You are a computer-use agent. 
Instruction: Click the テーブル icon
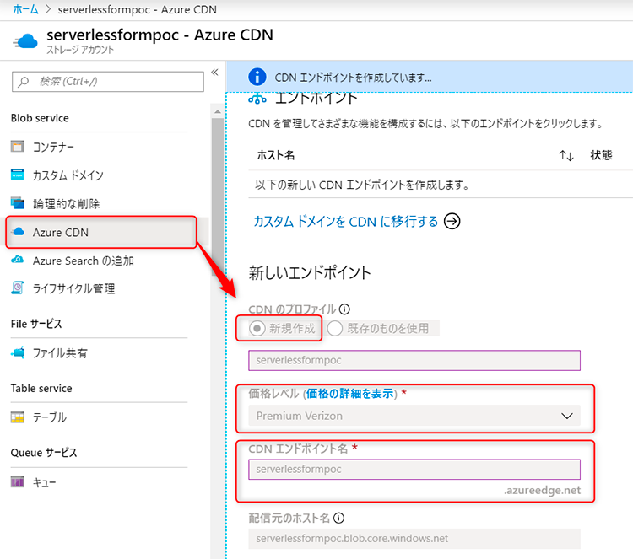coord(19,417)
